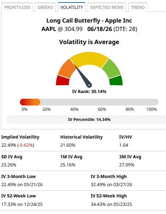Open the EXPECTED MOVE tab
Image resolution: width=166 pixels, height=214 pixels.
click(x=107, y=7)
